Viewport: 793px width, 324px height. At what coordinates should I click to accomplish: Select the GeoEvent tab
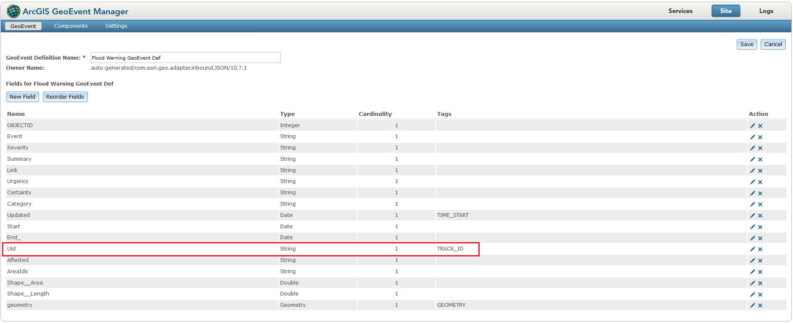click(24, 26)
